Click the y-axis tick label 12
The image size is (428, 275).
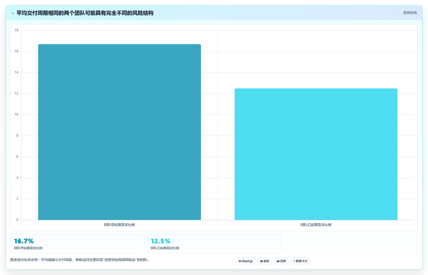pos(17,94)
